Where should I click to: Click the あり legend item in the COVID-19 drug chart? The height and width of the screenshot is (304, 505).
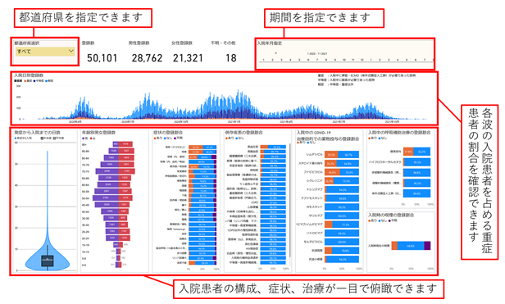point(300,142)
